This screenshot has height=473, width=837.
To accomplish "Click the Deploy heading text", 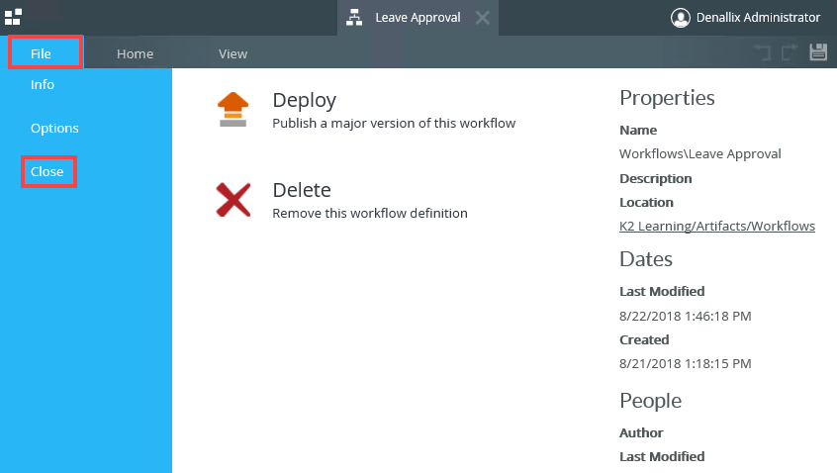I will pyautogui.click(x=305, y=100).
